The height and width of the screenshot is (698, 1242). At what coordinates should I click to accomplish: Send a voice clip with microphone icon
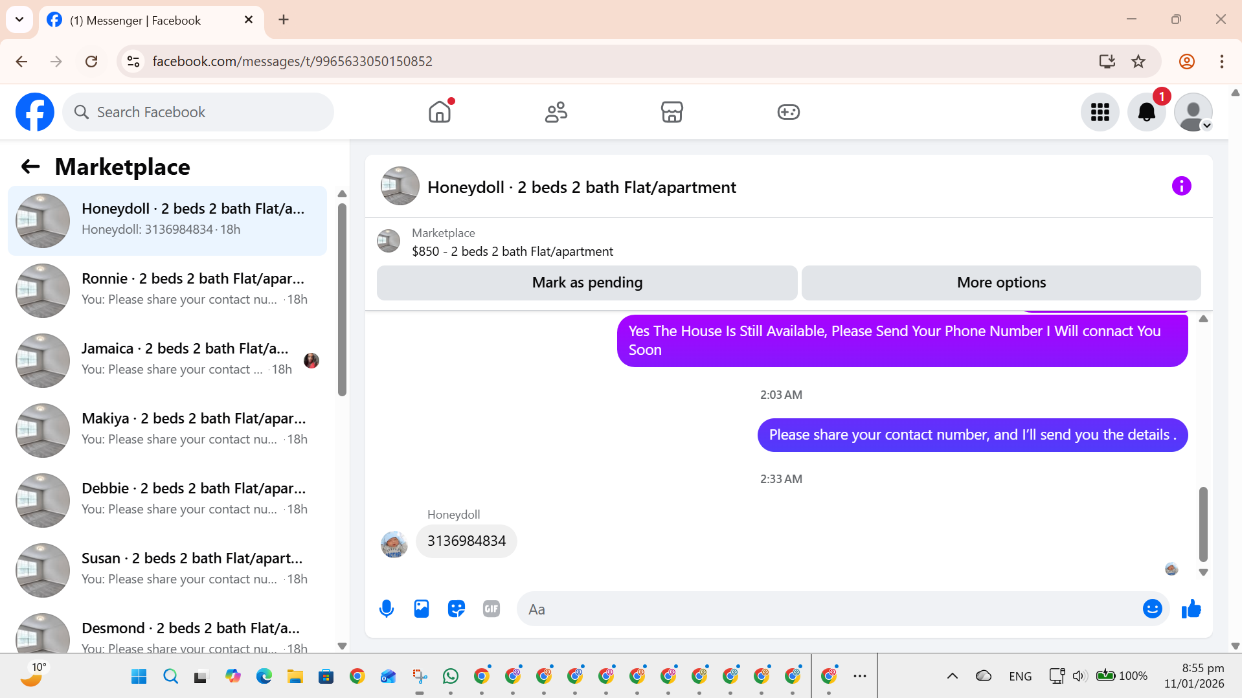point(387,609)
